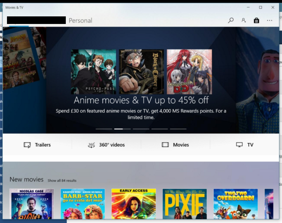This screenshot has height=223, width=282.
Task: Click the 360° videos rotate icon
Action: [91, 145]
